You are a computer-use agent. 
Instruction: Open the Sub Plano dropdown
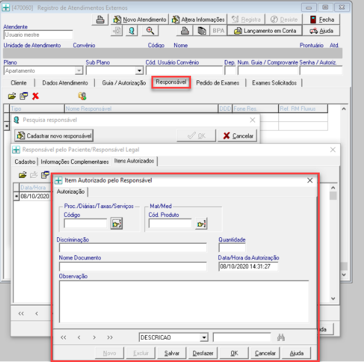pos(139,71)
